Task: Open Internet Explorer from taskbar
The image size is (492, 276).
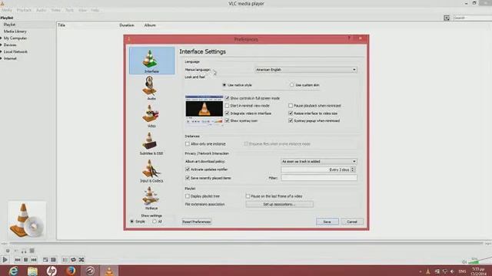Action: pos(13,271)
